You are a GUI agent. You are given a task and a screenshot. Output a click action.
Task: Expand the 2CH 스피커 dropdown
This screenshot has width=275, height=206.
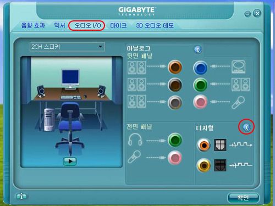pyautogui.click(x=67, y=47)
